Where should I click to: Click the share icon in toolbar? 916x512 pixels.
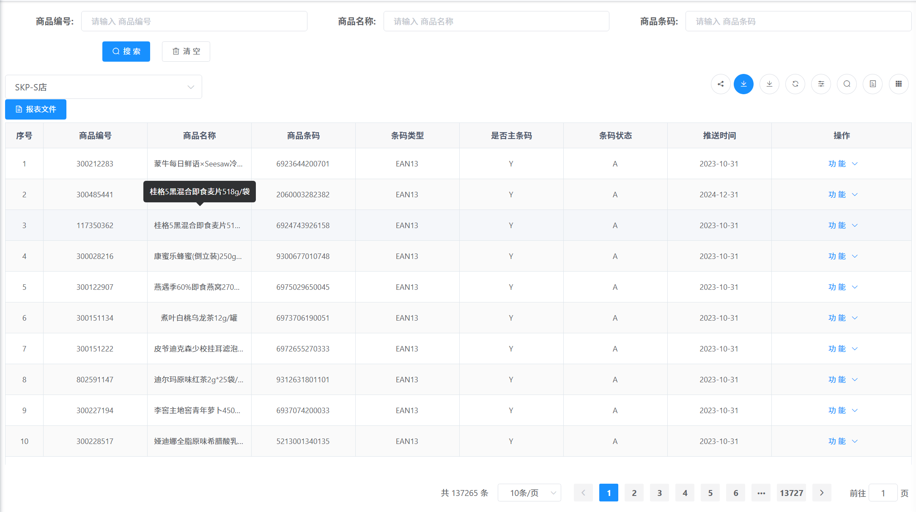(721, 84)
